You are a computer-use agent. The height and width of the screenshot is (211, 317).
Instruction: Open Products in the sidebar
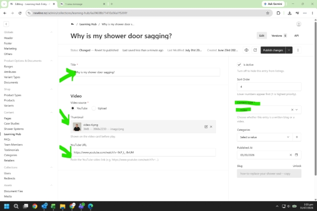(9, 100)
